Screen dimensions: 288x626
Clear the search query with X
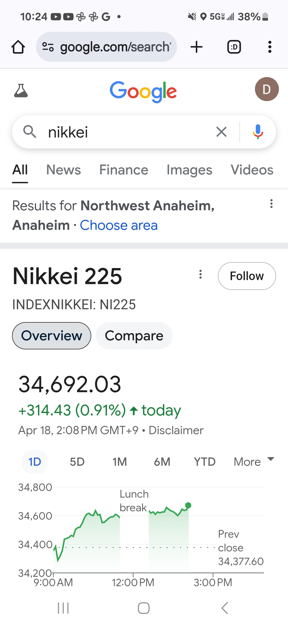221,132
